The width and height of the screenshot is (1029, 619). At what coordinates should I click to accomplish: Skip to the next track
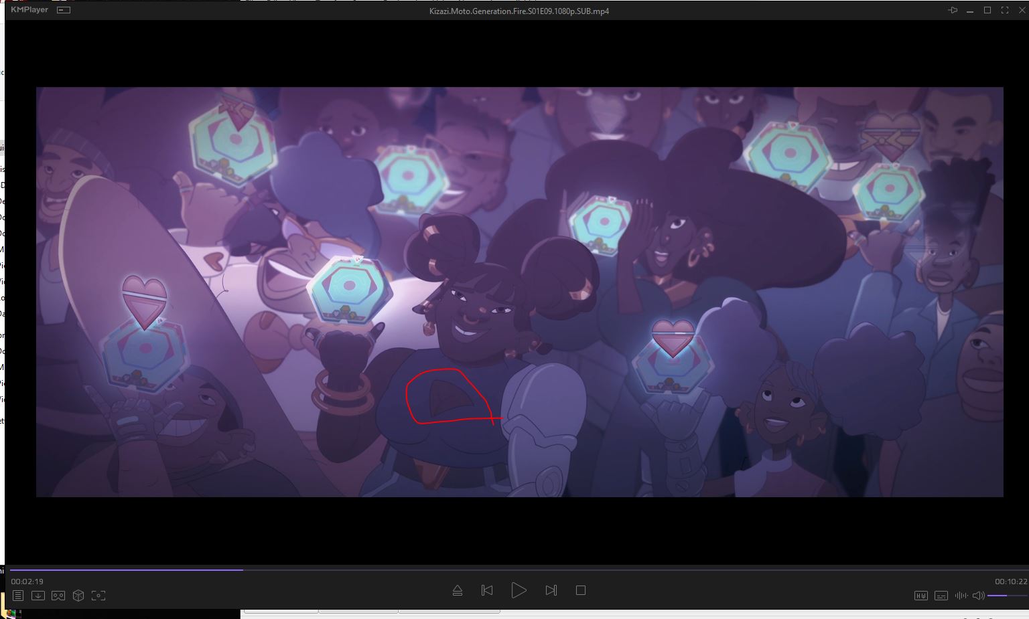551,590
